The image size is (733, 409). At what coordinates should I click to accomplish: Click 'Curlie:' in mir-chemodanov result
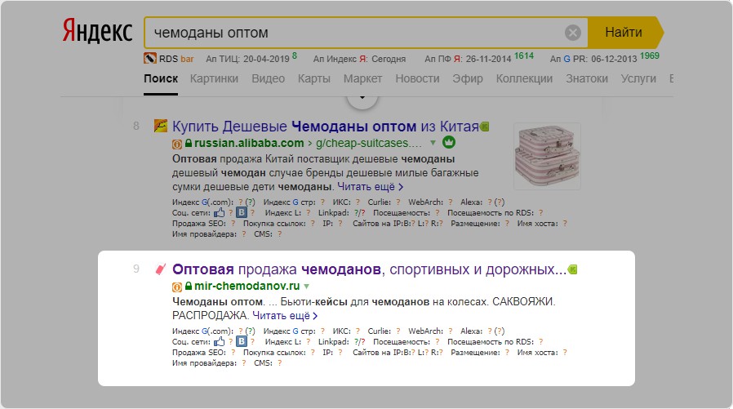point(379,331)
